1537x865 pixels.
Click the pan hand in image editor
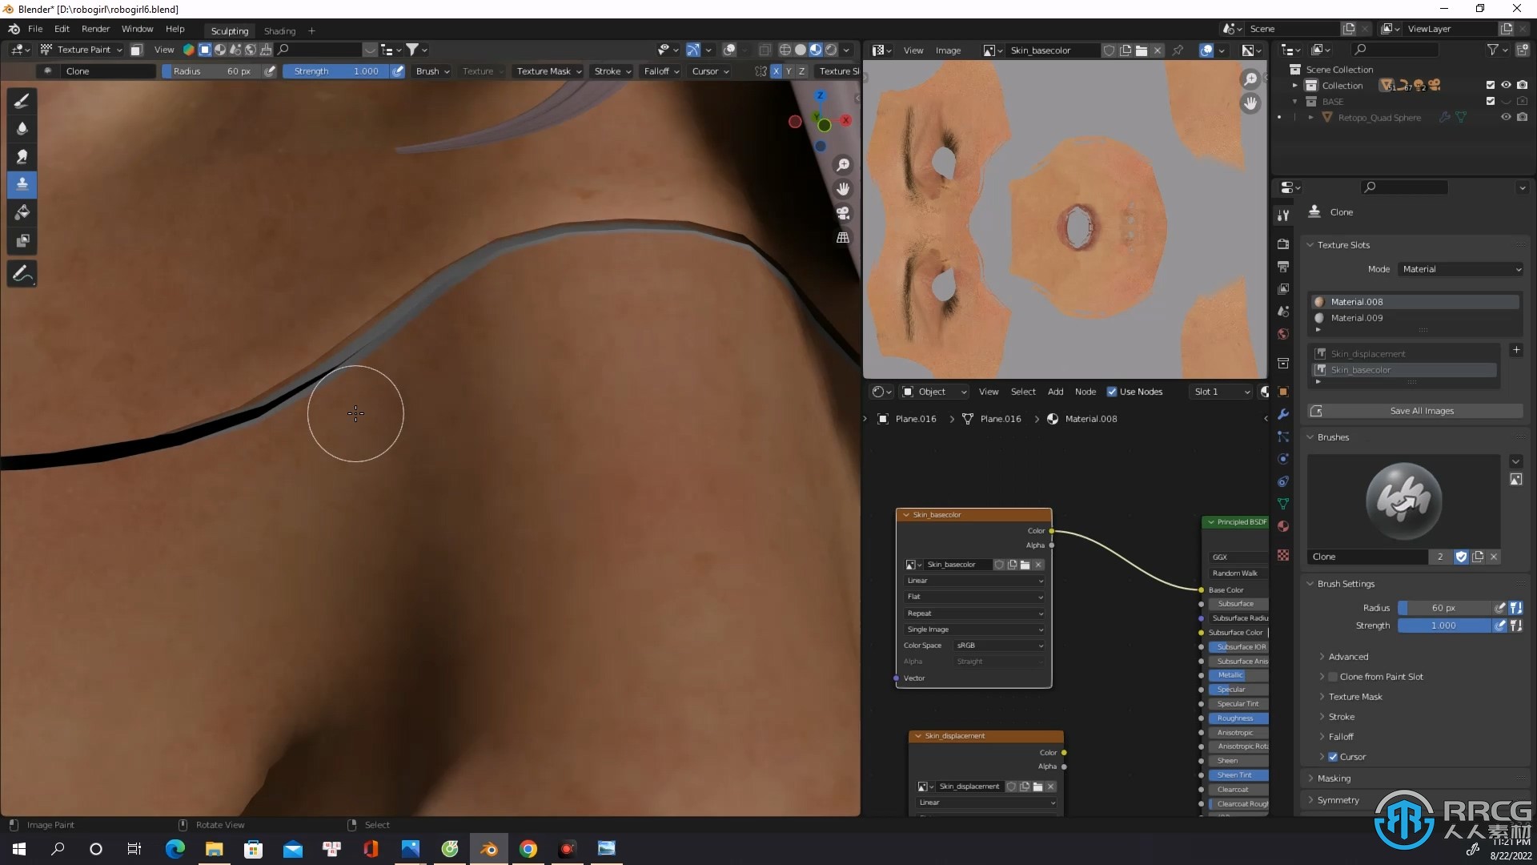(1250, 103)
